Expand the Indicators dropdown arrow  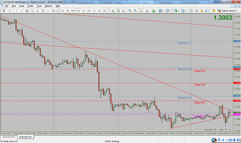point(156,11)
